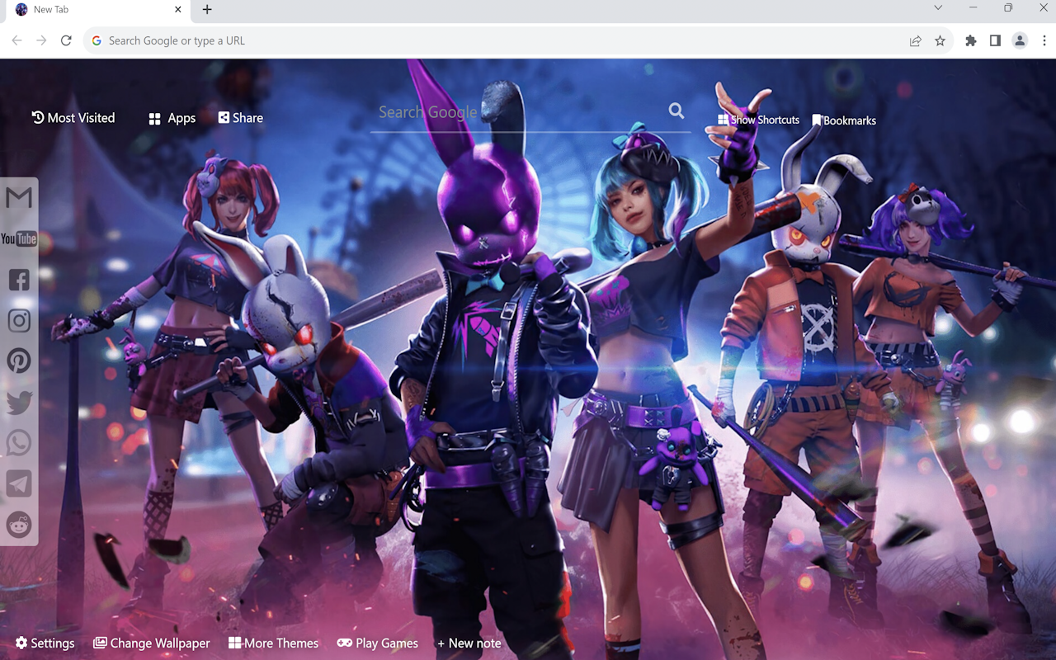Open the Apps menu

click(x=172, y=118)
